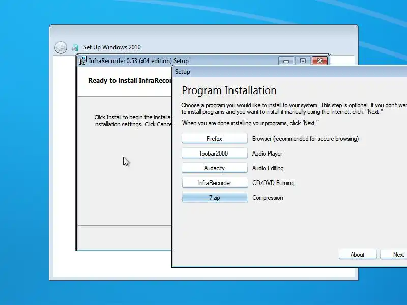Viewport: 407px width, 305px height.
Task: Go back in Set Up Windows 2010
Action: (x=61, y=47)
